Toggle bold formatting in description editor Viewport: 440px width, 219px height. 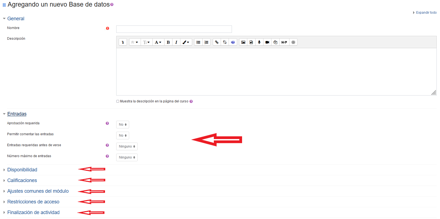point(168,42)
